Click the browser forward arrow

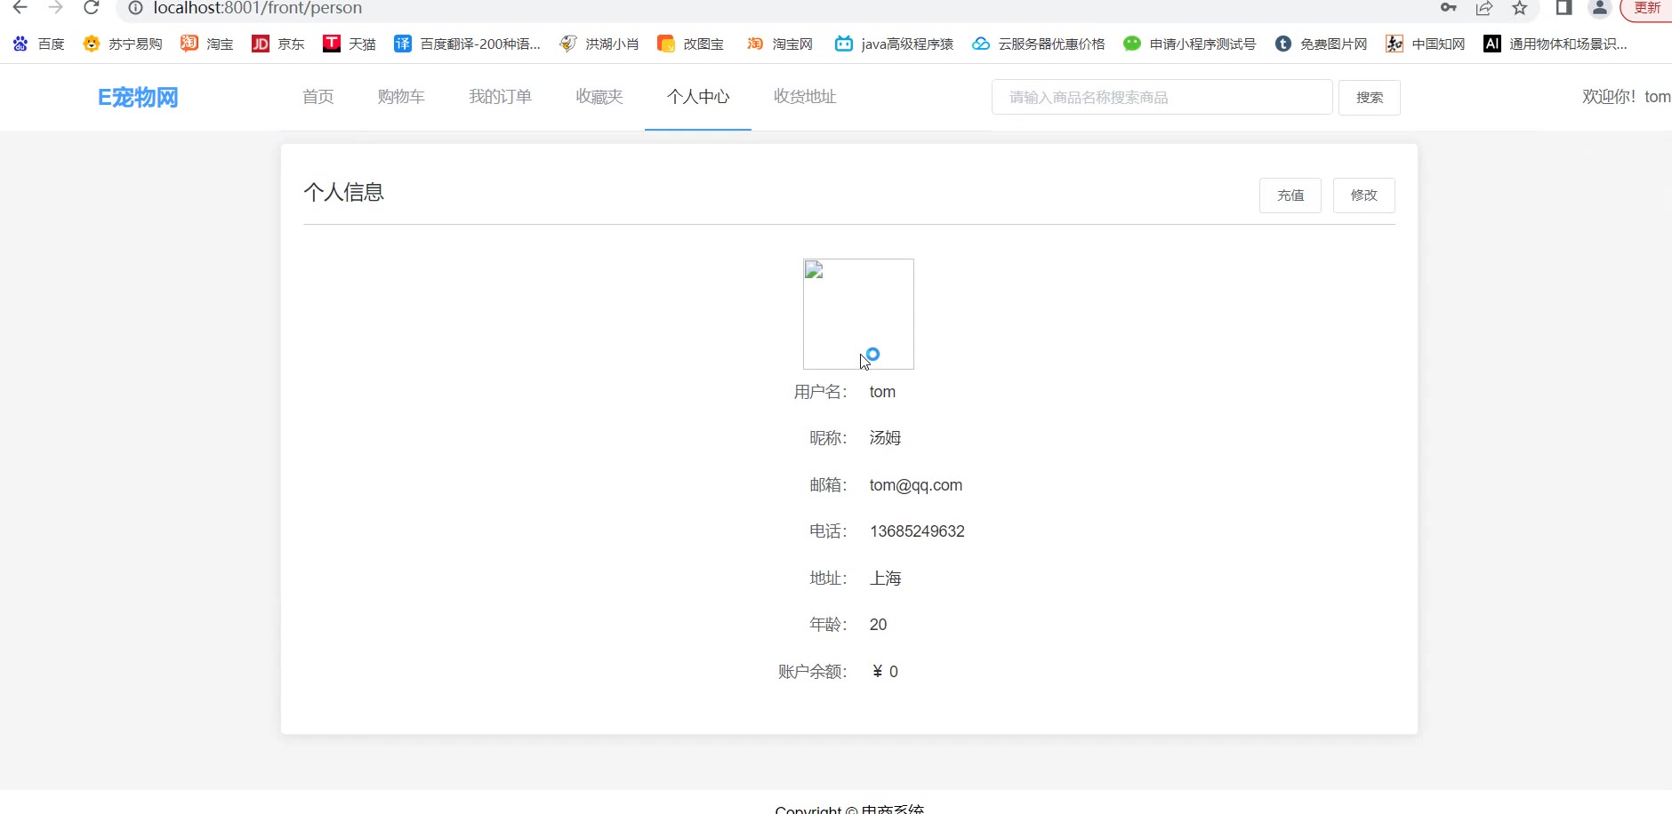click(x=55, y=8)
